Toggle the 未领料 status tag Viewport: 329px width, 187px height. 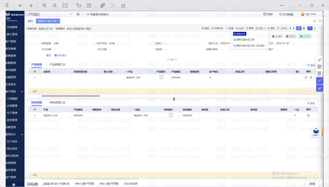click(277, 36)
